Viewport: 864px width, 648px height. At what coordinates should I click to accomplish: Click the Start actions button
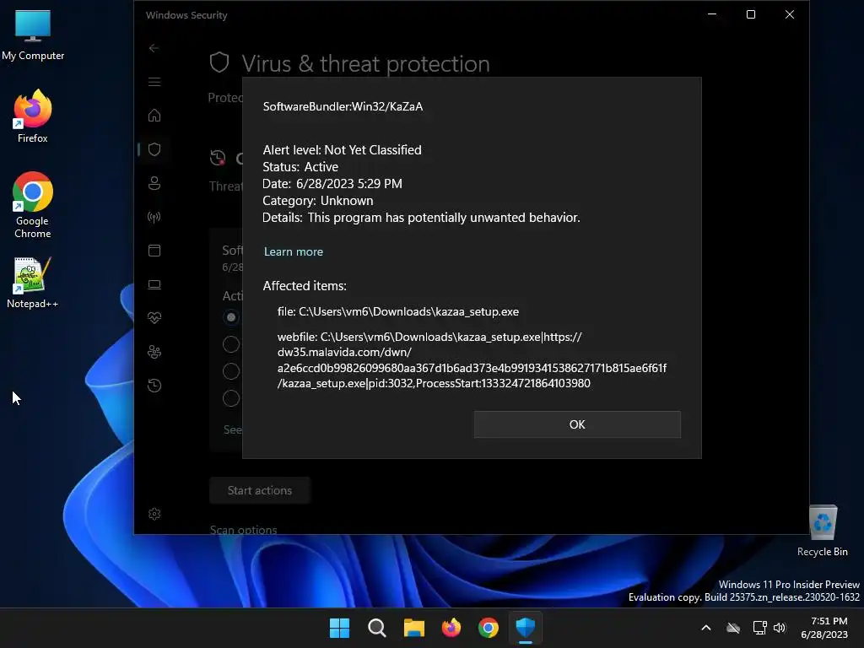pos(260,490)
